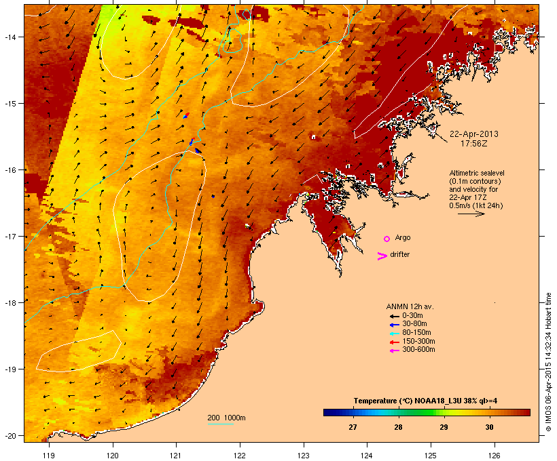557x461 pixels.
Task: Click the '-18' latitude axis label
Action: tap(10, 303)
